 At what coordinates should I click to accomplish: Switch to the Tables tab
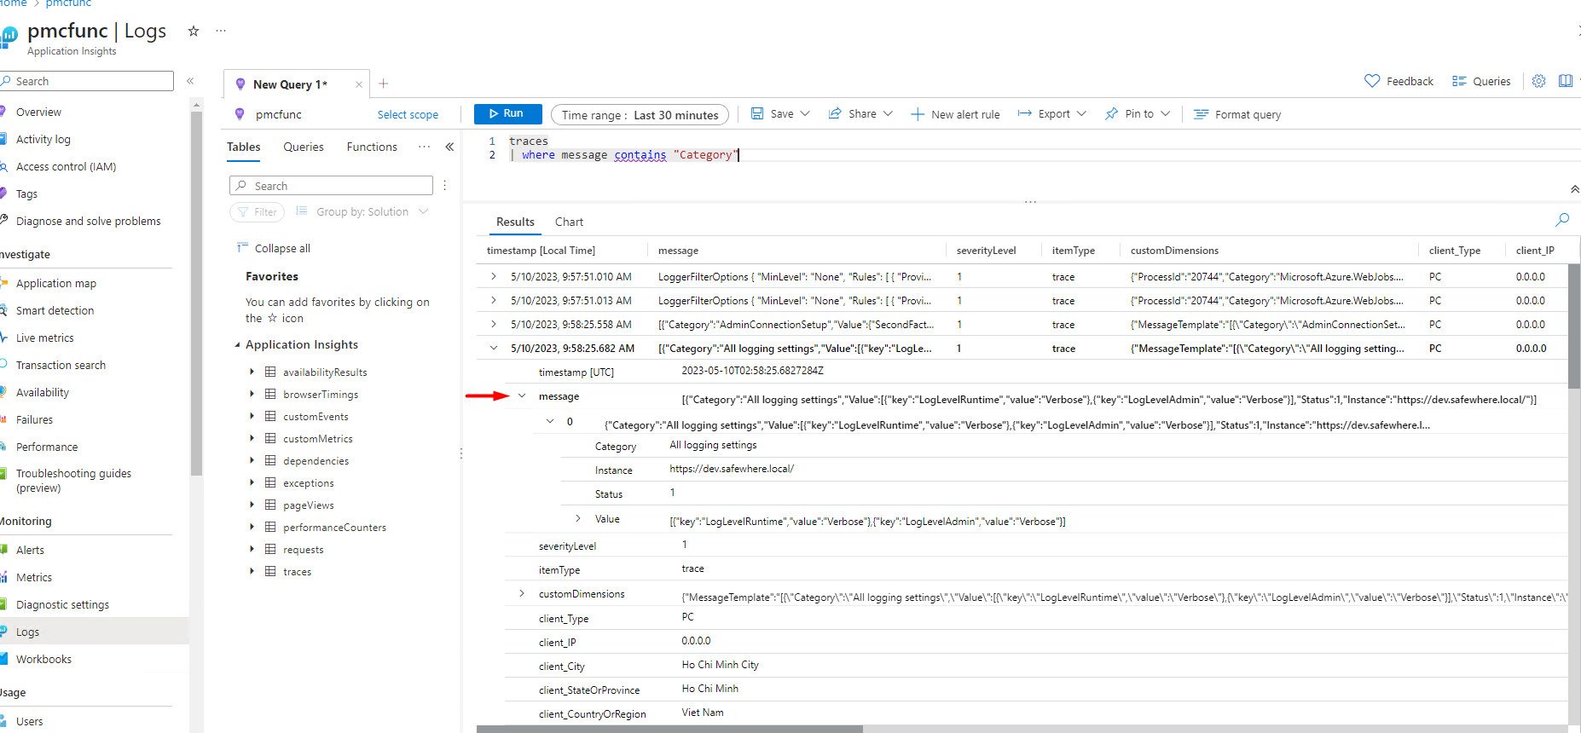click(x=244, y=147)
